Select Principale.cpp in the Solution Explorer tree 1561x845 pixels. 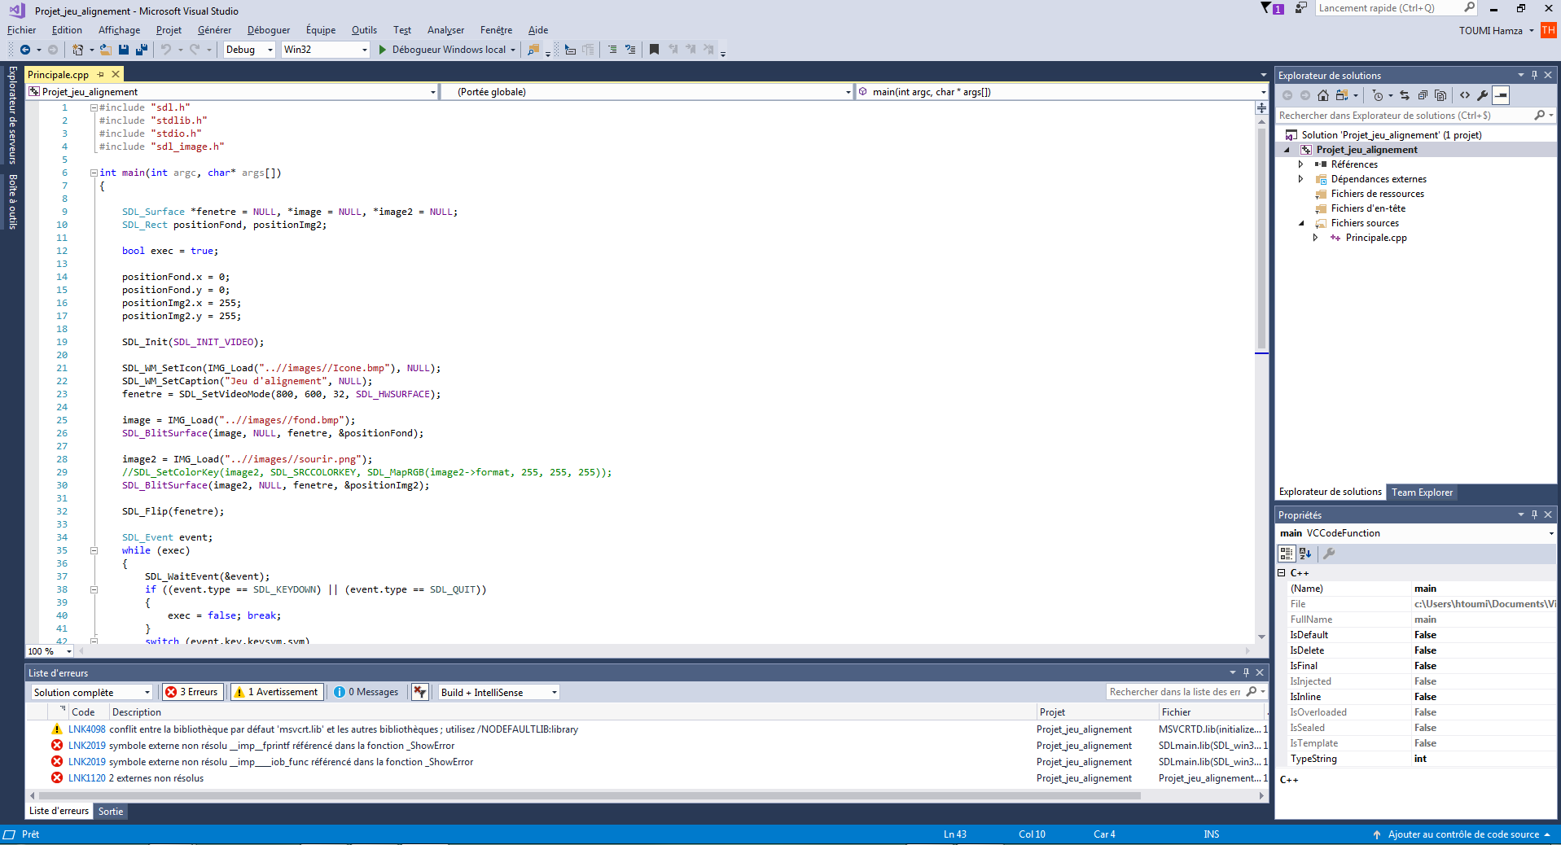[1375, 238]
